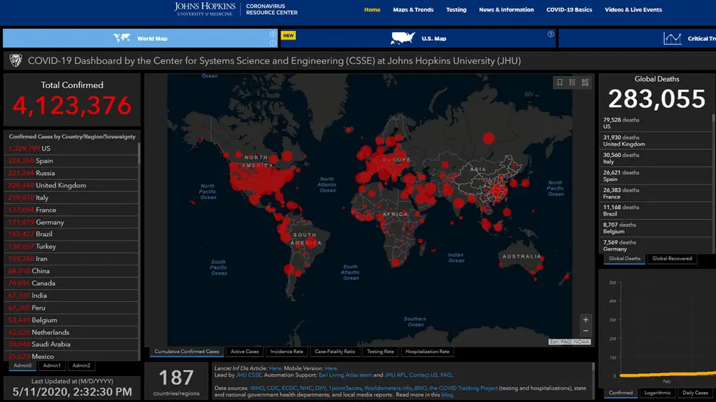Click the orange confirmed trend line
The height and width of the screenshot is (402, 716).
click(x=667, y=374)
